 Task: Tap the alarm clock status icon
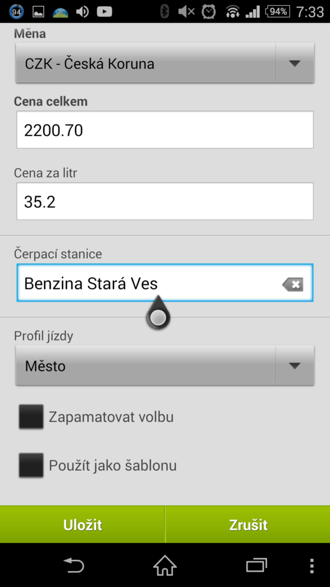tap(209, 11)
